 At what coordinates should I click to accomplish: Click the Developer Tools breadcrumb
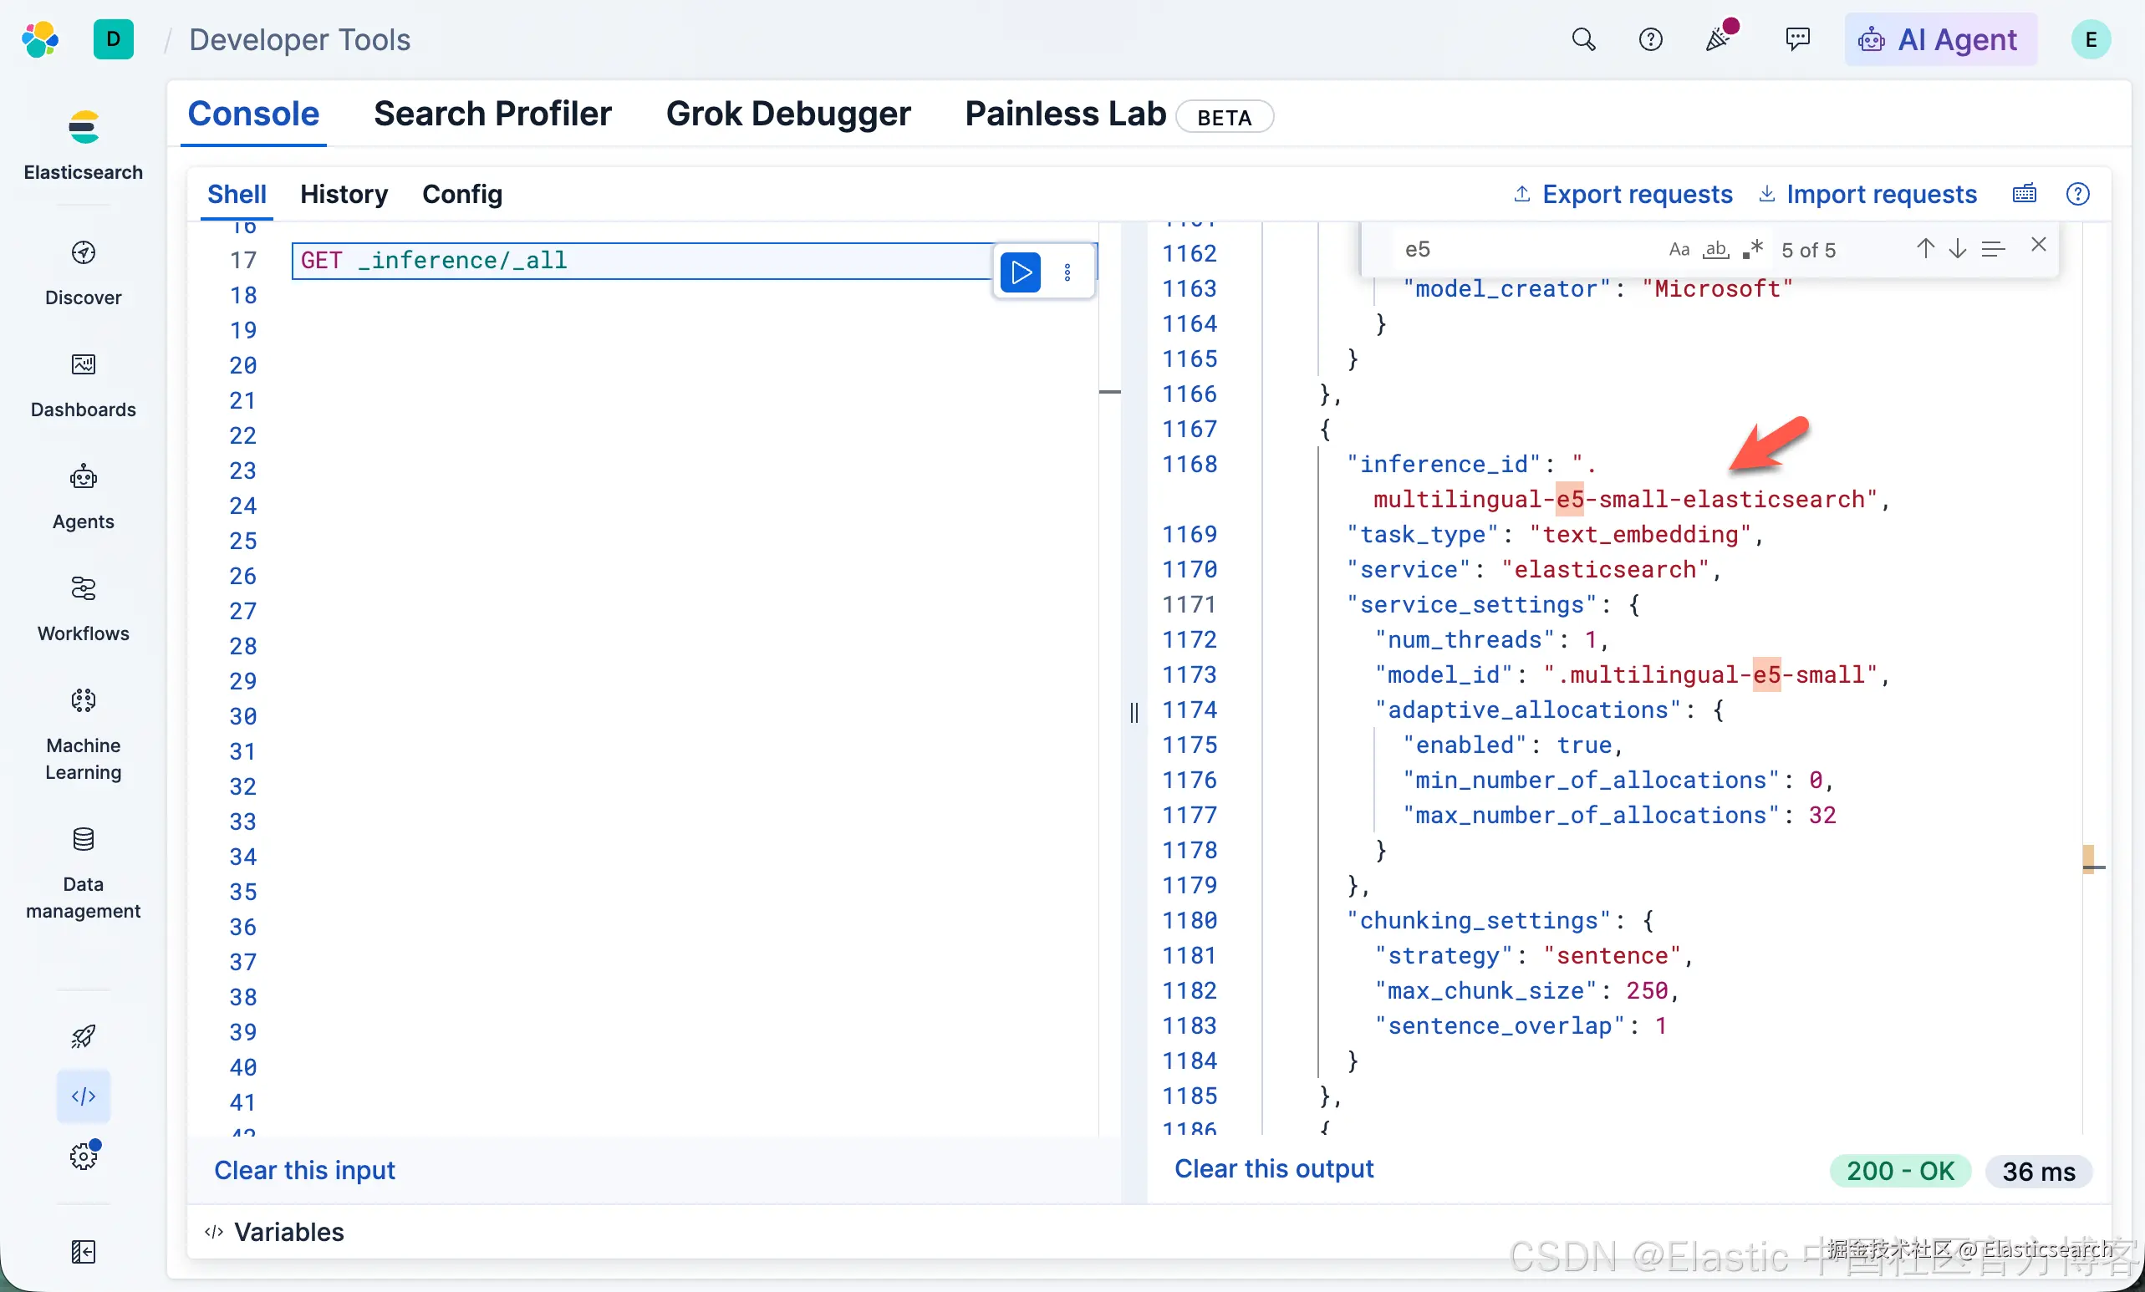(x=298, y=40)
